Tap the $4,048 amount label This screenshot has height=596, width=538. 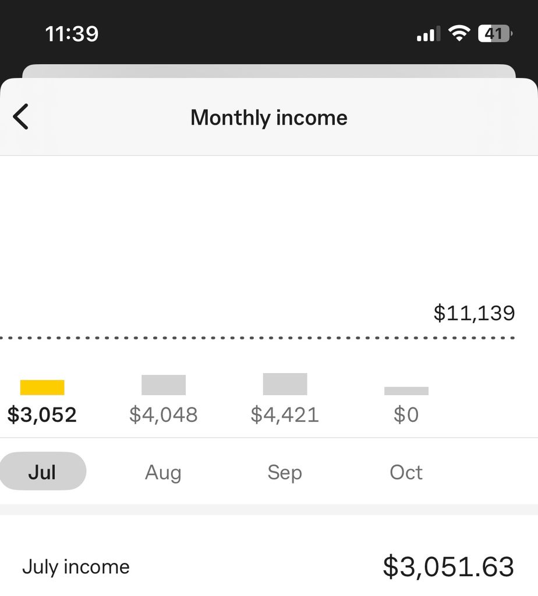coord(164,415)
